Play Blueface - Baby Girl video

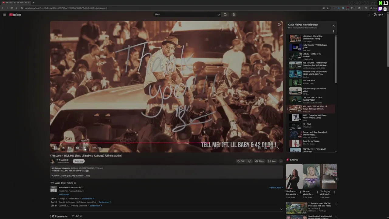(311, 74)
